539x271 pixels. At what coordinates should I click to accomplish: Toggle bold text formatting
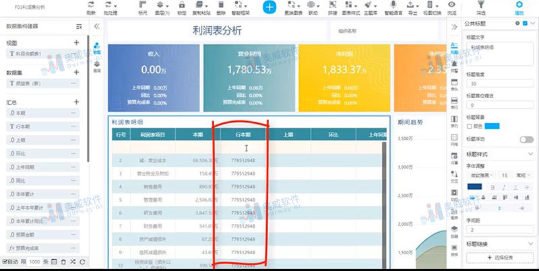tap(493, 188)
